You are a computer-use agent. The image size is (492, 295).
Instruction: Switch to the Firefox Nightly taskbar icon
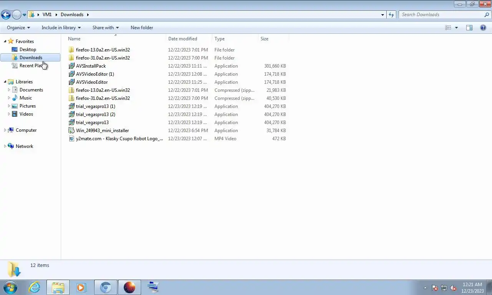click(x=130, y=287)
